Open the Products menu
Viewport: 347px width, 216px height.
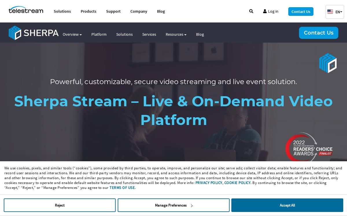[88, 11]
